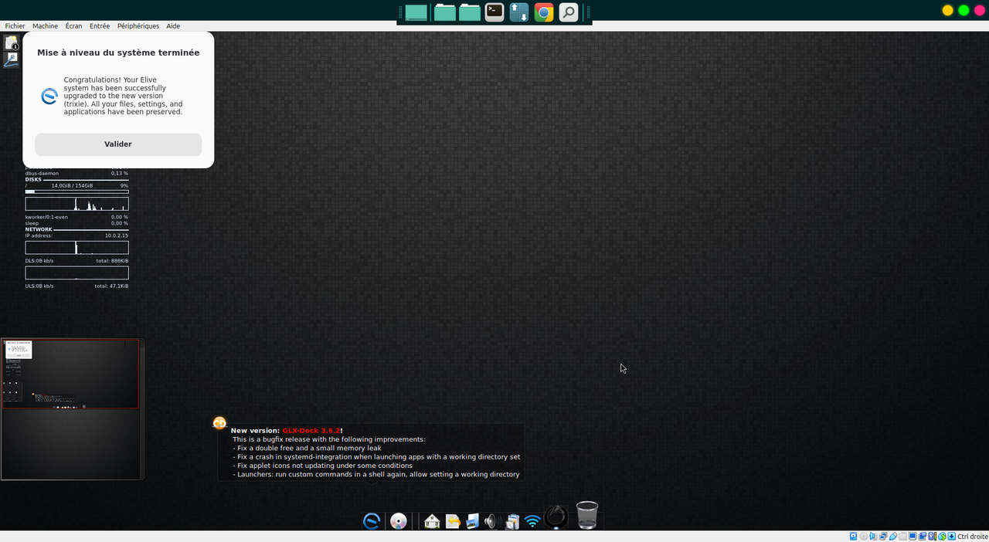Image resolution: width=989 pixels, height=542 pixels.
Task: Click the 'total: 47,1KiB' upload total
Action: coord(111,286)
